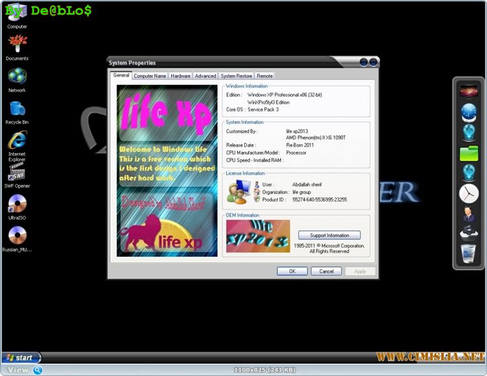The height and width of the screenshot is (376, 487).
Task: Switch to the Computer Name tab
Action: tap(149, 76)
